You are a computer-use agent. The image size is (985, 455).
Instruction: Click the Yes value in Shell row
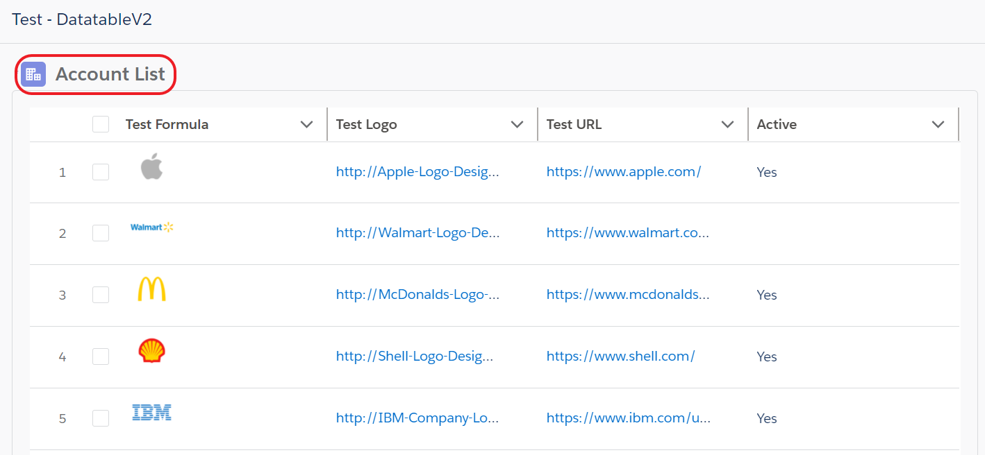click(x=767, y=357)
